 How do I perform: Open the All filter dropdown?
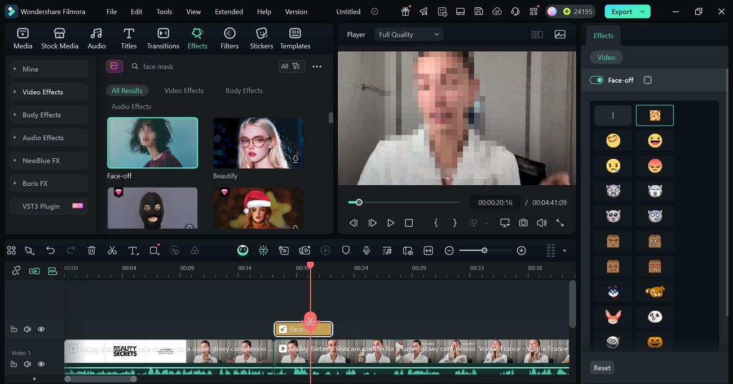coord(292,66)
